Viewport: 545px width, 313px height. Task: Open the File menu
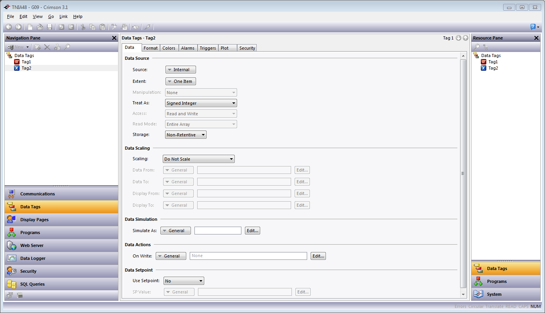tap(11, 16)
